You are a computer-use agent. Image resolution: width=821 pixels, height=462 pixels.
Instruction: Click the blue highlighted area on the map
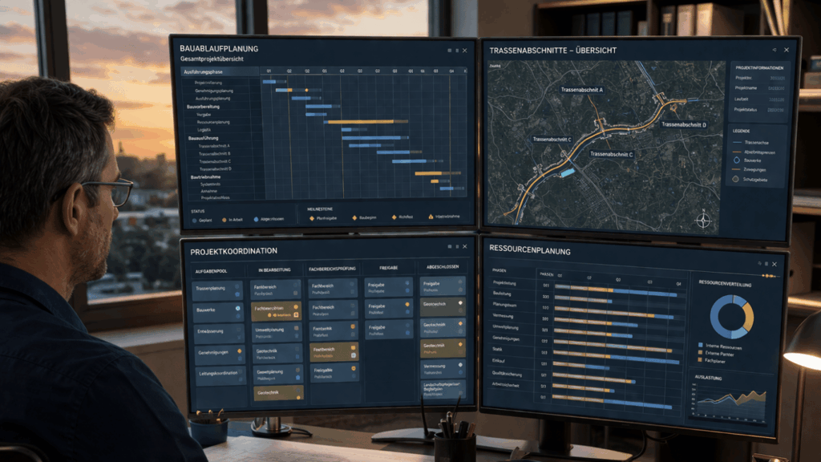click(x=567, y=172)
